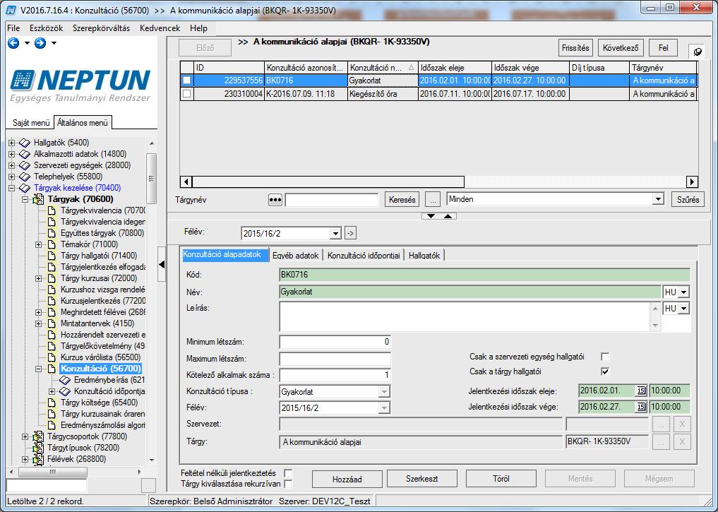The width and height of the screenshot is (718, 512).
Task: Switch to the Saját menü tab
Action: pyautogui.click(x=30, y=123)
